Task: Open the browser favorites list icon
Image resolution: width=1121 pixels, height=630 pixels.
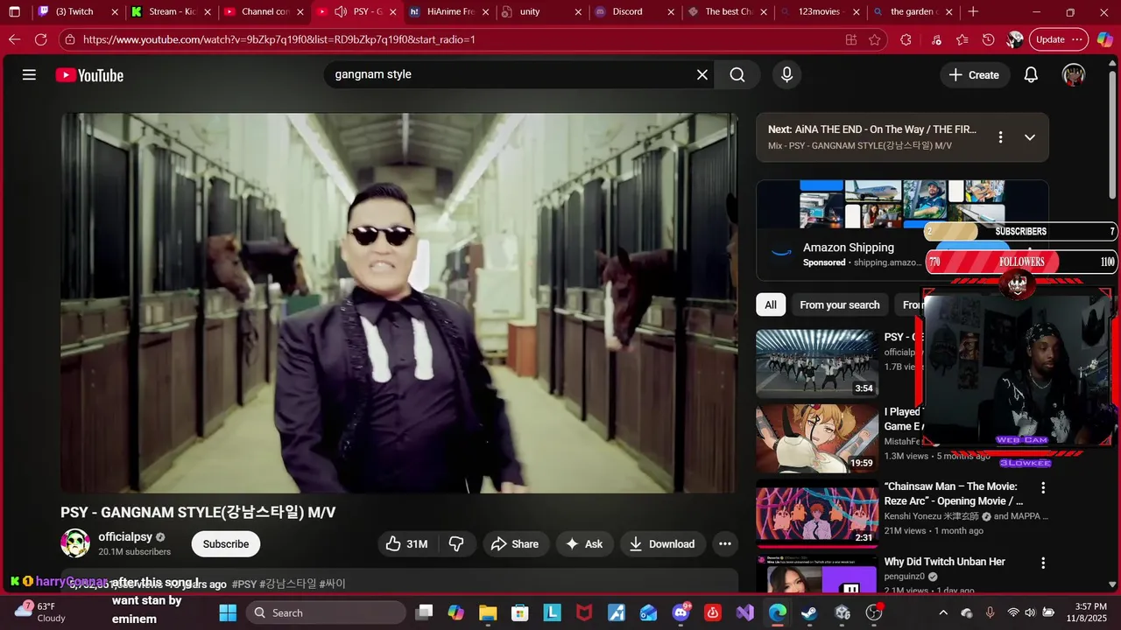Action: [x=962, y=39]
